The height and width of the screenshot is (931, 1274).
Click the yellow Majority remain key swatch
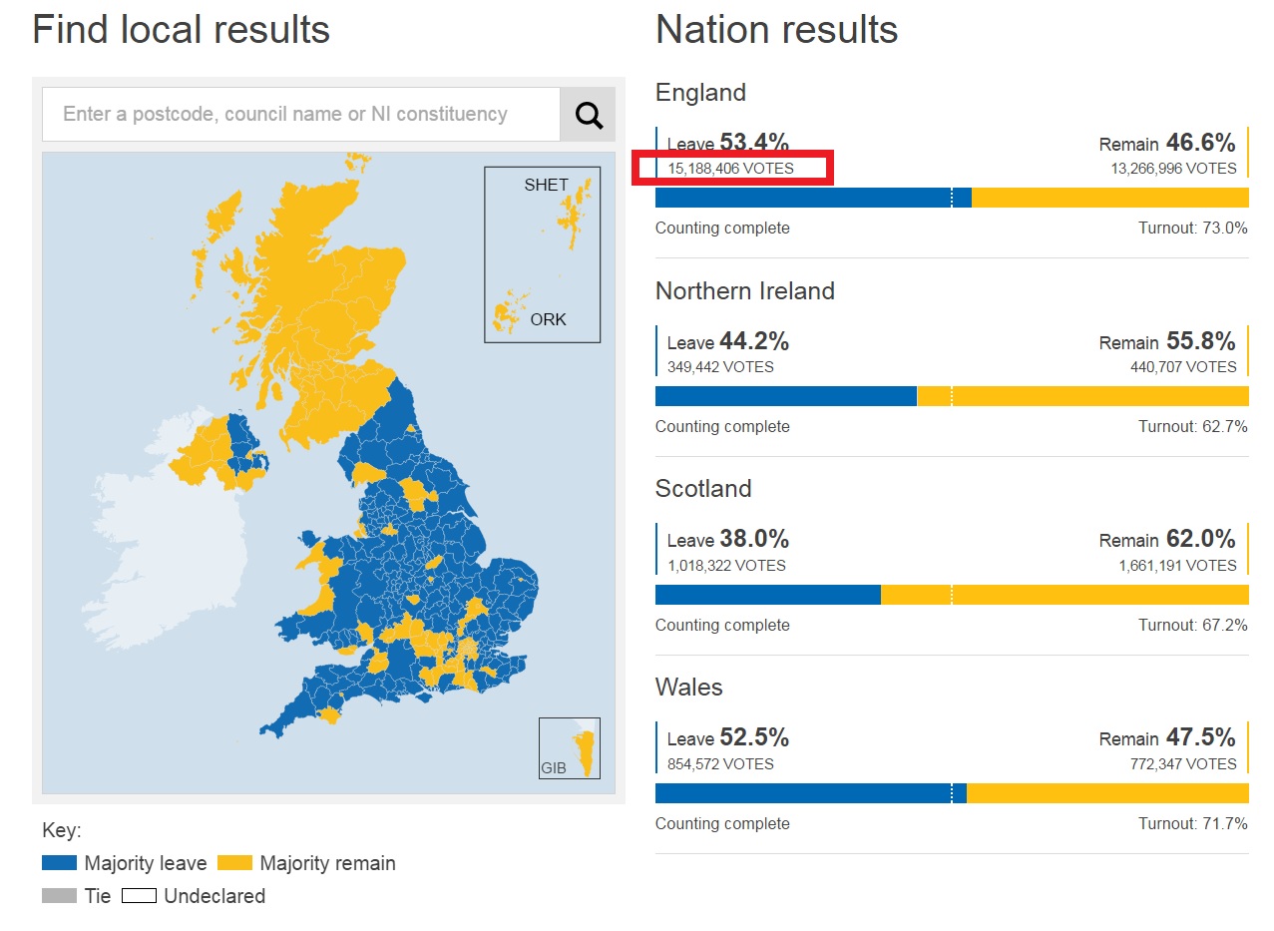[x=234, y=863]
